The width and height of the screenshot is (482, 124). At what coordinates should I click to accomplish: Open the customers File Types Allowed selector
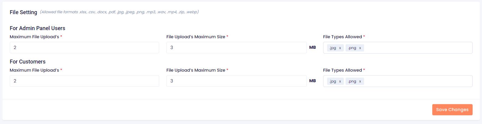point(418,81)
